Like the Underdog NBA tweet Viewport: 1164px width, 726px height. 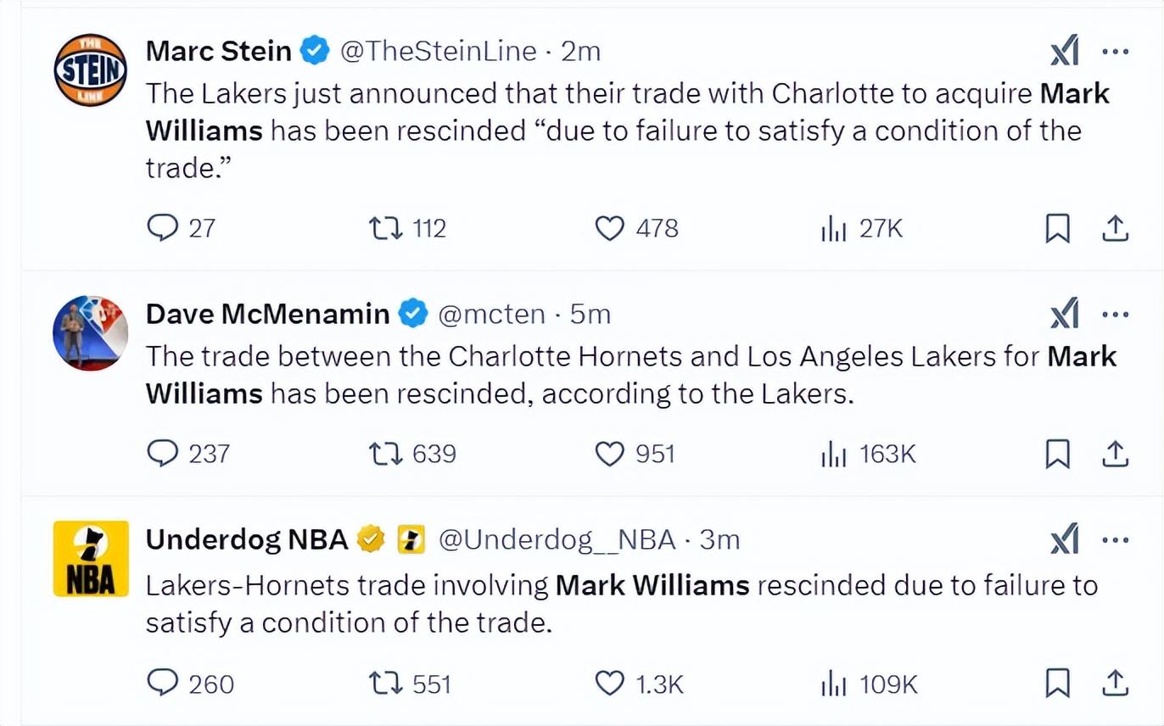(x=609, y=684)
